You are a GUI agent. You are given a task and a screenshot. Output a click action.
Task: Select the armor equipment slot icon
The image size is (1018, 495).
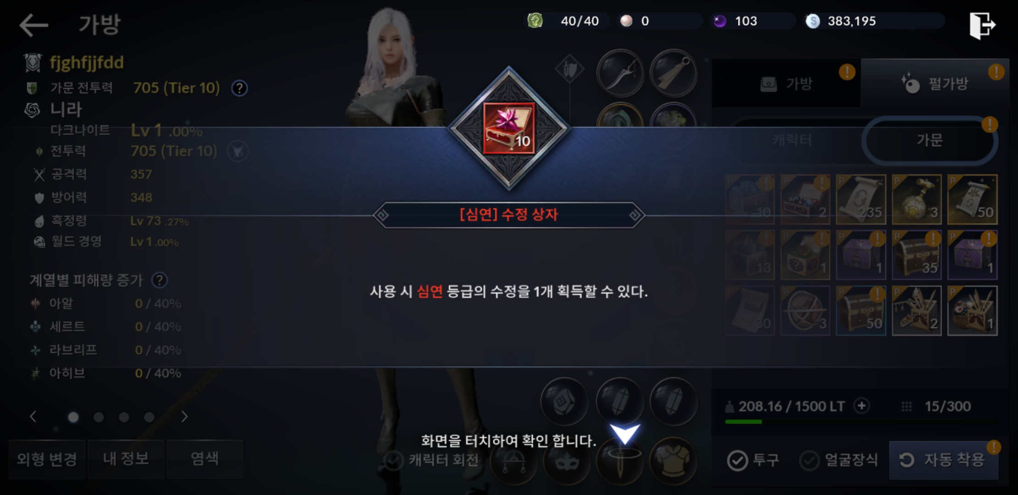point(673,460)
